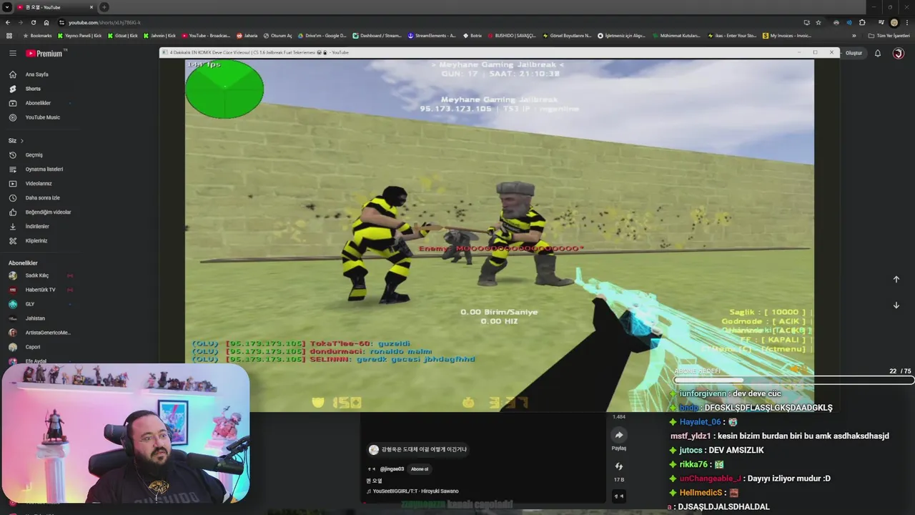This screenshot has height=515, width=915.
Task: Open the YouTube guide hamburger menu
Action: [x=12, y=53]
